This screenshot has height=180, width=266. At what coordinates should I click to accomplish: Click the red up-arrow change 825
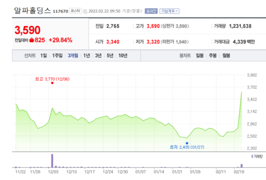point(37,40)
